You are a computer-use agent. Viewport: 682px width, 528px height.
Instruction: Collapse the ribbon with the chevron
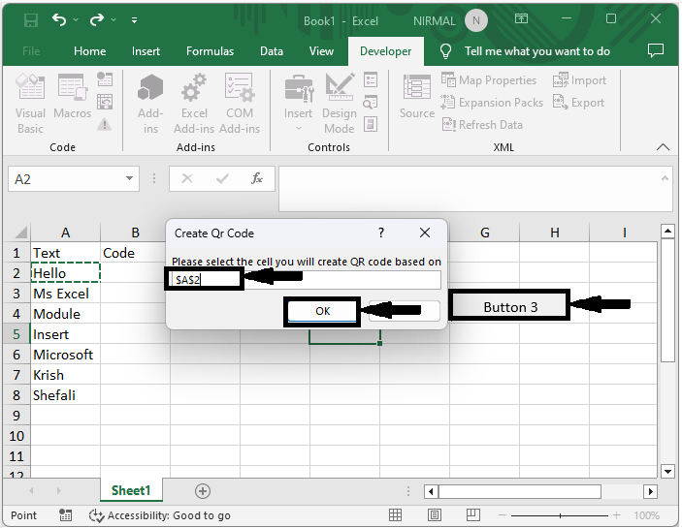(664, 147)
